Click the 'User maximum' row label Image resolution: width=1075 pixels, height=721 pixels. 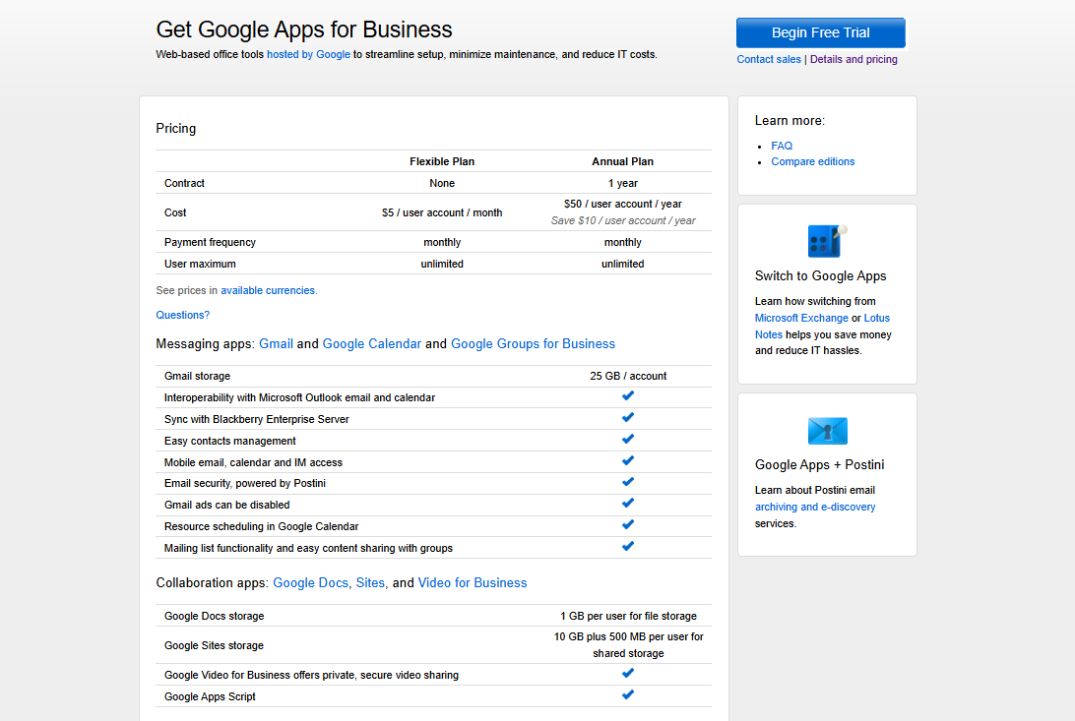click(200, 265)
